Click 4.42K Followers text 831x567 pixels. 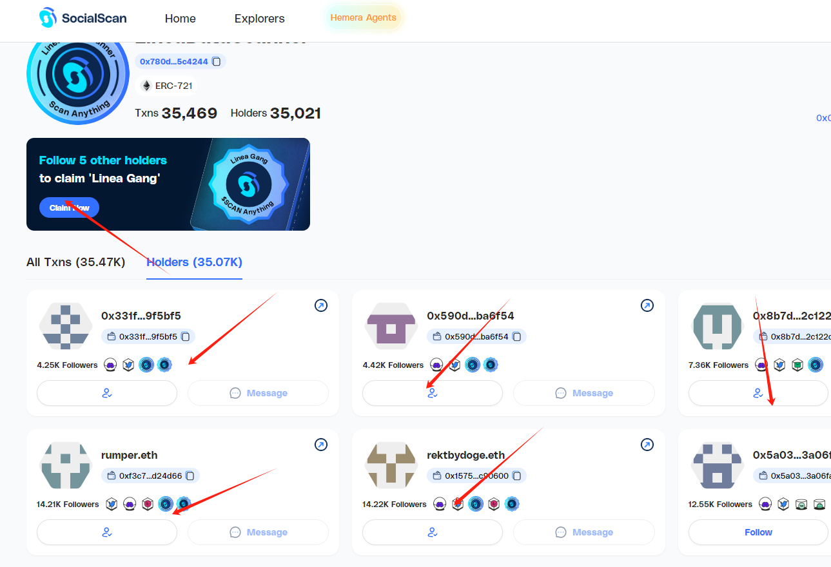[393, 365]
